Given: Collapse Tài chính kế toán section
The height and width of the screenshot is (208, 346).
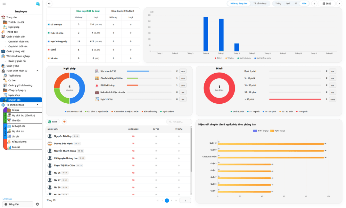Looking at the screenshot, I should click(x=37, y=105).
